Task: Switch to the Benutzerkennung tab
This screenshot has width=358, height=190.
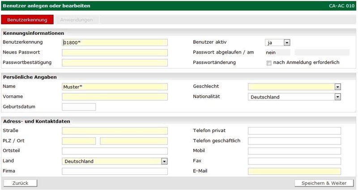Action: click(x=27, y=20)
